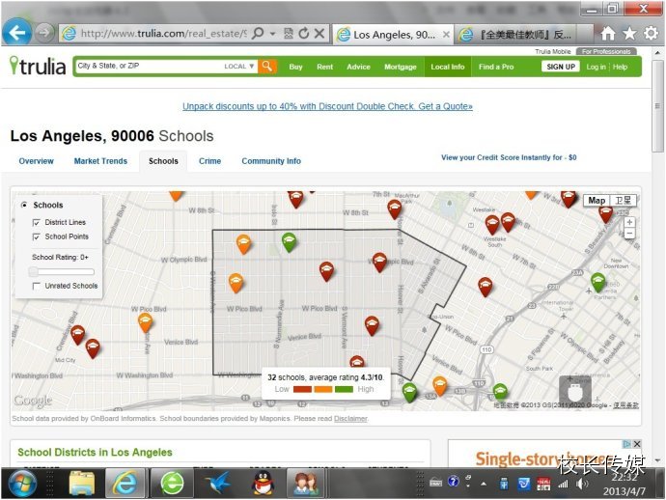Screen dimensions: 666x500
Task: Click the Help link
Action: (x=620, y=67)
